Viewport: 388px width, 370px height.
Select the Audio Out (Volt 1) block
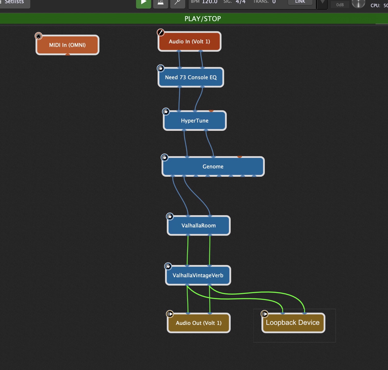click(199, 323)
